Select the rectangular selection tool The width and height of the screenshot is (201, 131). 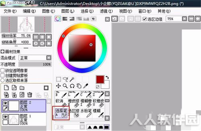pos(58,79)
